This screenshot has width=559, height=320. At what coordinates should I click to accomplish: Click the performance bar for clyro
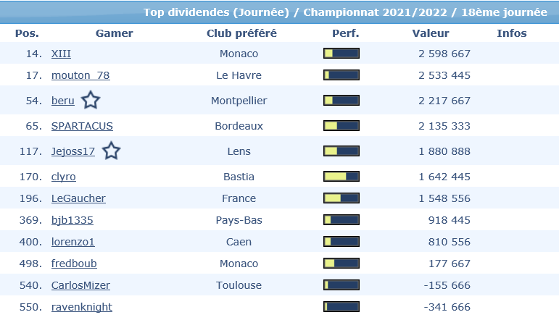tap(341, 177)
